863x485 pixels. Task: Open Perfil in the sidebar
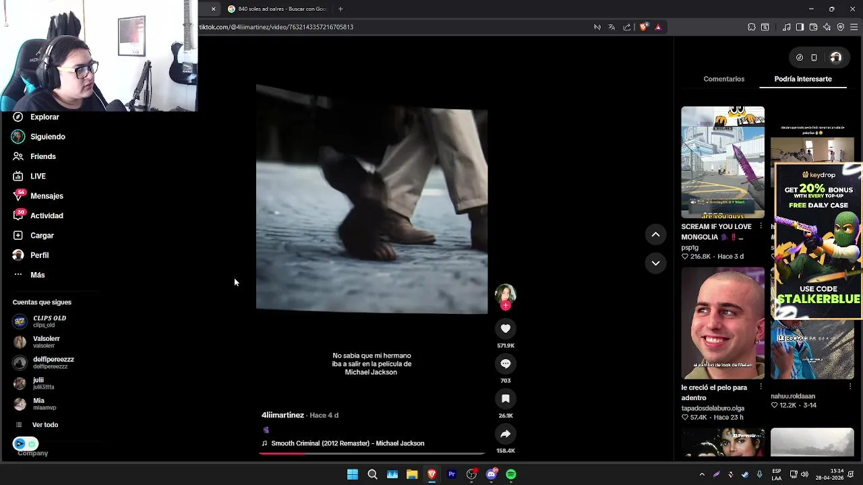(x=31, y=255)
